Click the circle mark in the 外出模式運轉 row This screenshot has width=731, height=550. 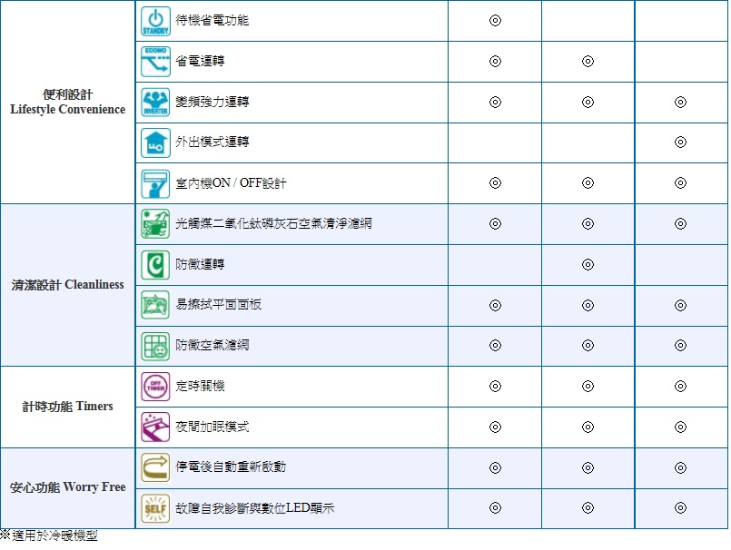coord(680,142)
